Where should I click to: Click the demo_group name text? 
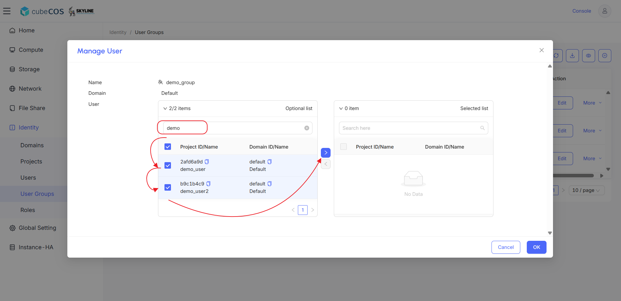[180, 83]
